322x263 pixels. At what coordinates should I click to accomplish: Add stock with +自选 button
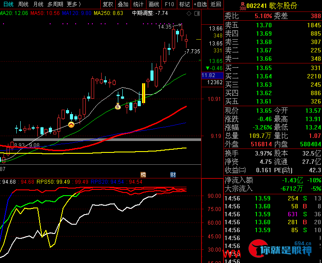tap(200, 4)
